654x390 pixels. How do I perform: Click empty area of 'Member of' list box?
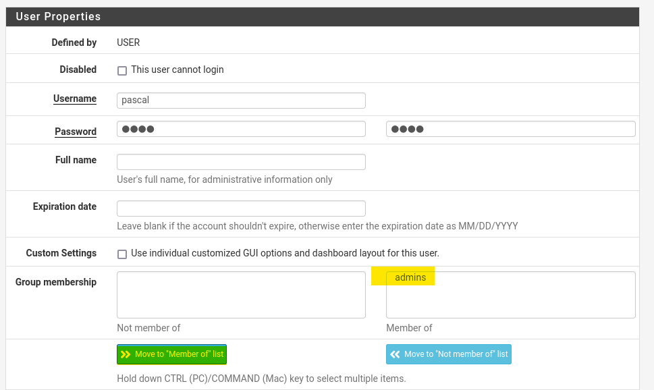[x=510, y=301]
